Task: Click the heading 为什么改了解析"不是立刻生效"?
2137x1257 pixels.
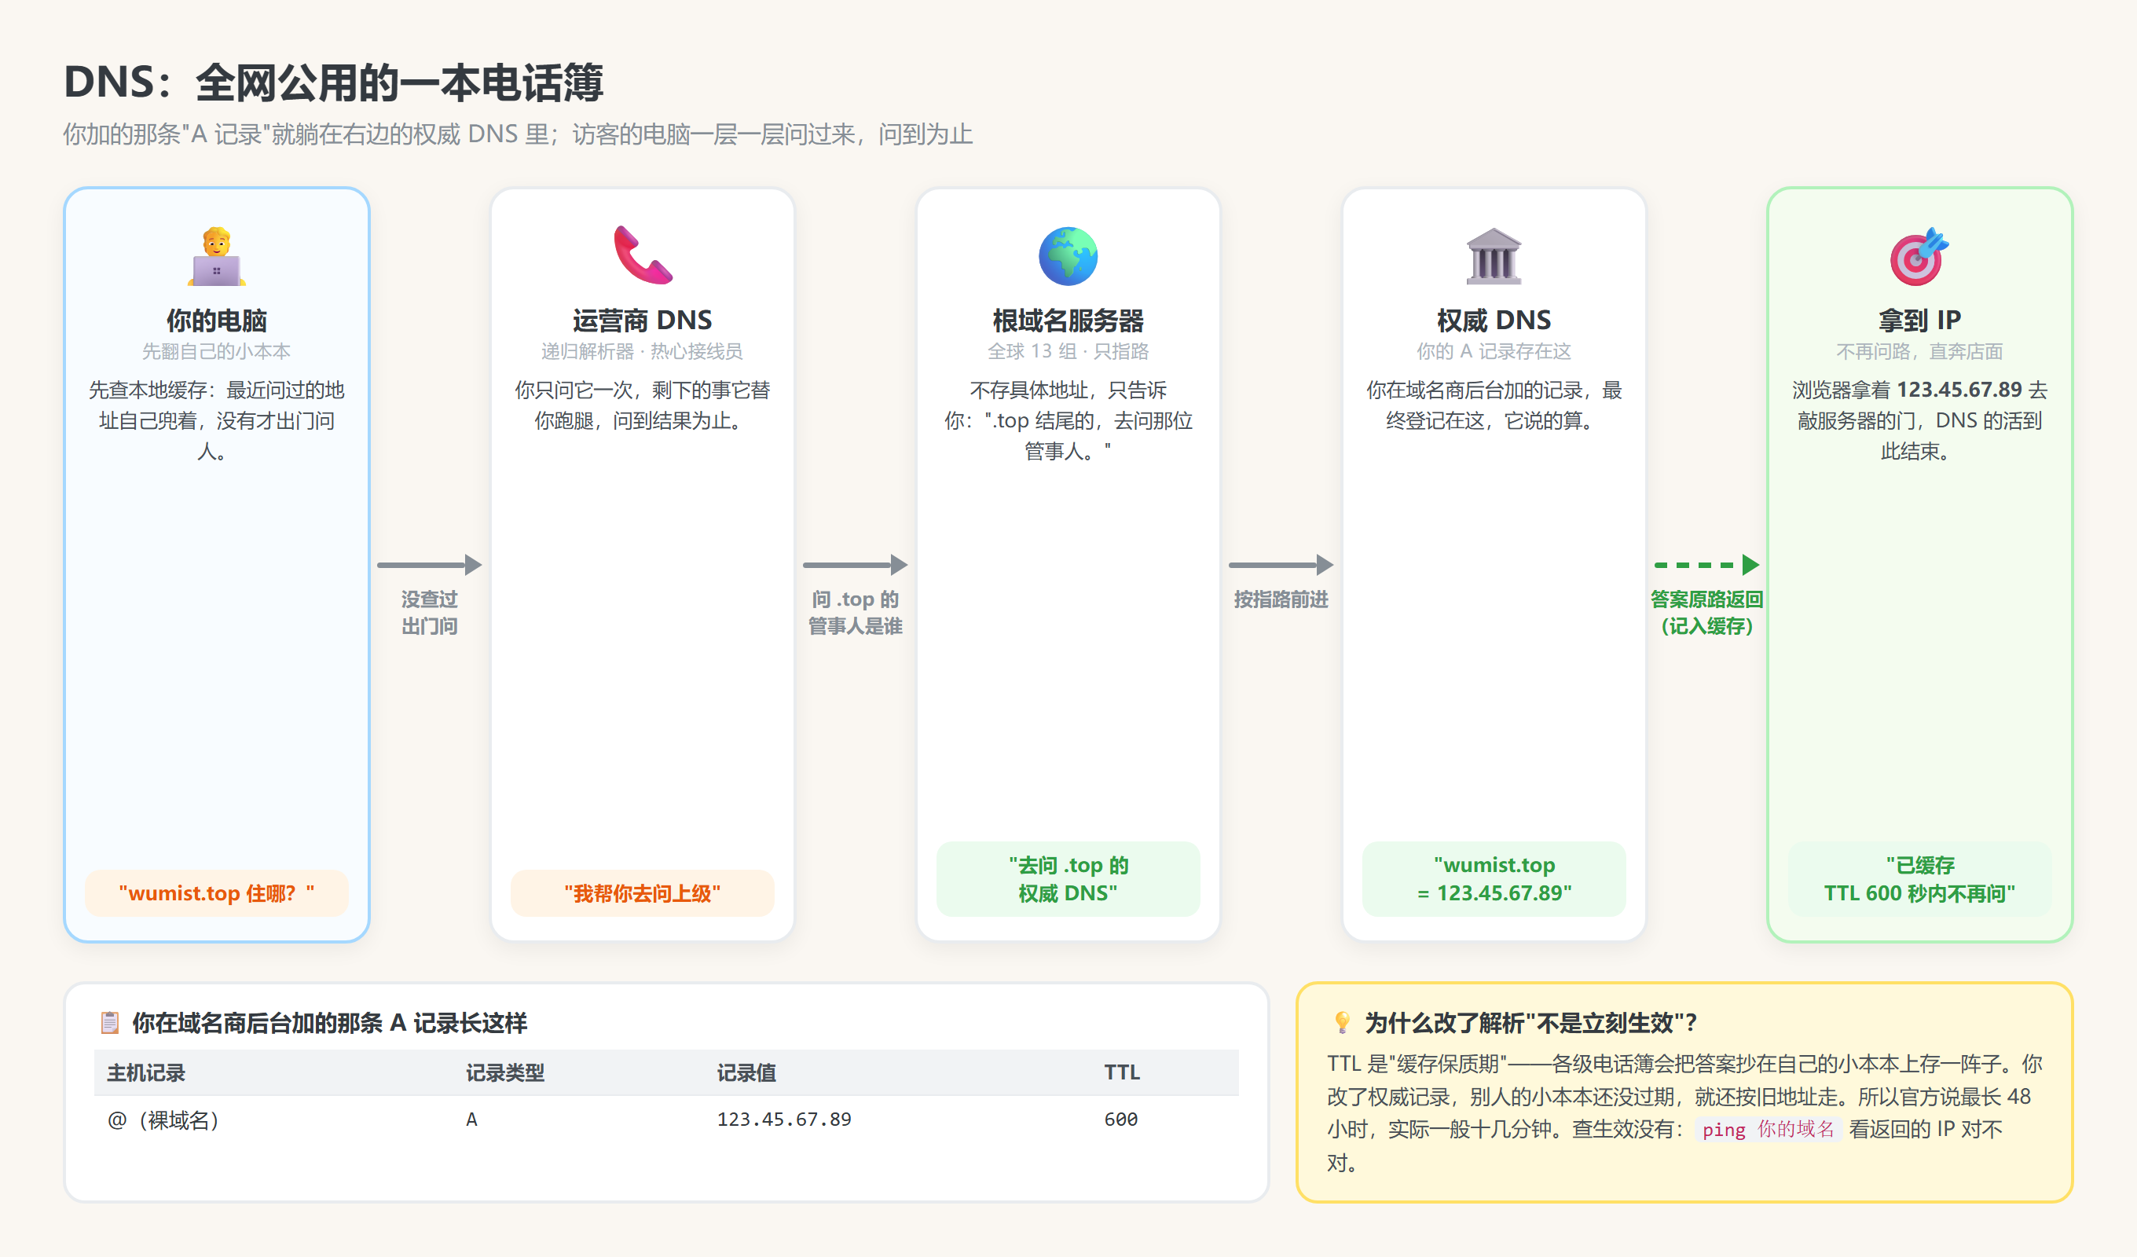Action: point(1531,1023)
